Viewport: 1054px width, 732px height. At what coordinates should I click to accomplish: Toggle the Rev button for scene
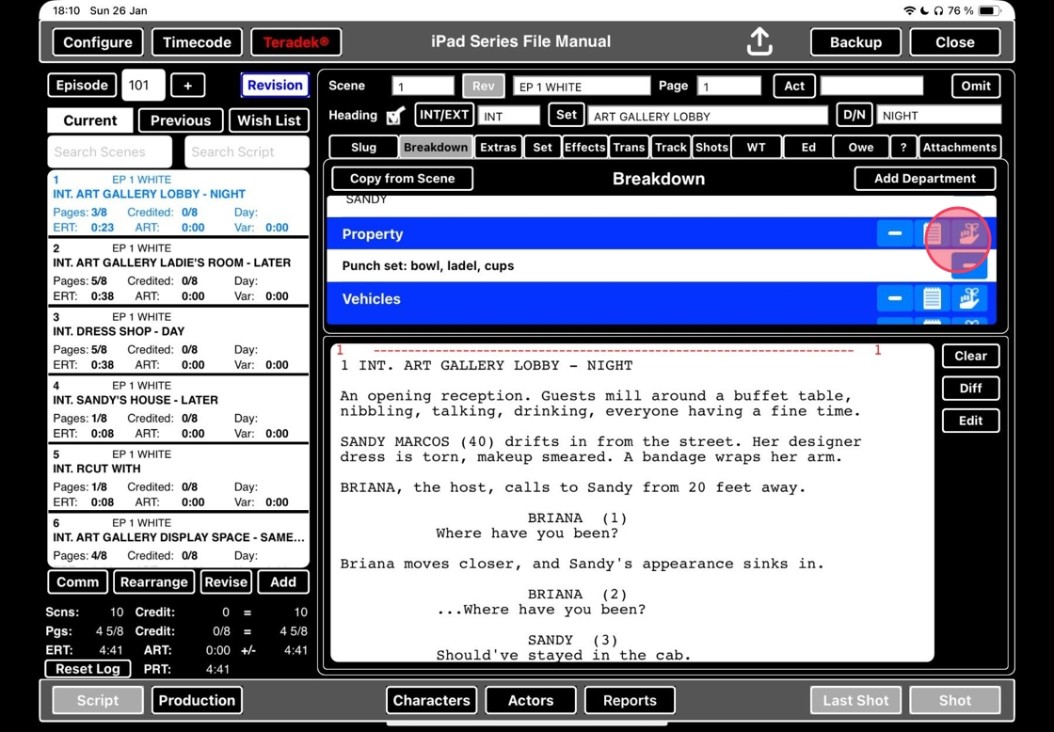coord(483,86)
